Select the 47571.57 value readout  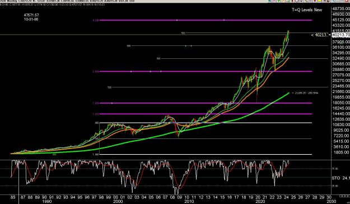(x=31, y=15)
